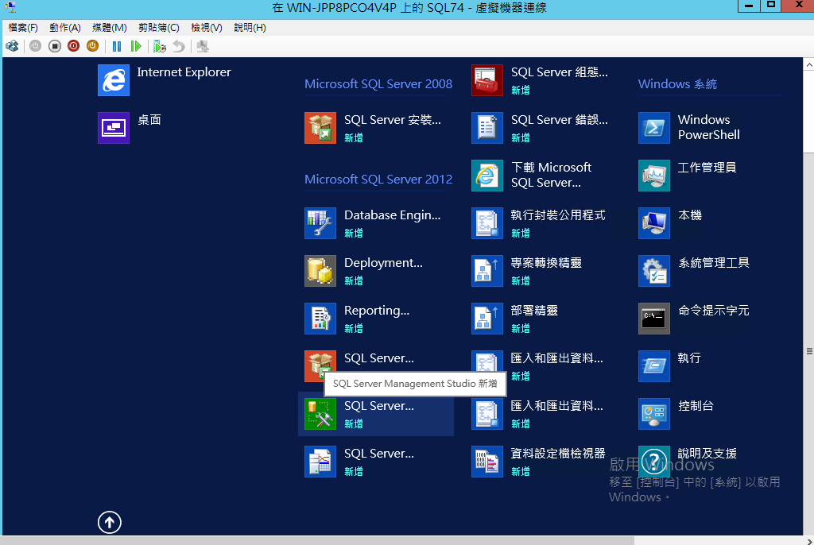
Task: Click the horizontal scrollbar thumb at window bottom
Action: tap(318, 541)
